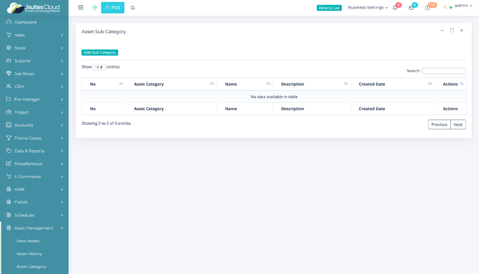Open the search magnifier icon
The image size is (479, 274).
coord(133,8)
